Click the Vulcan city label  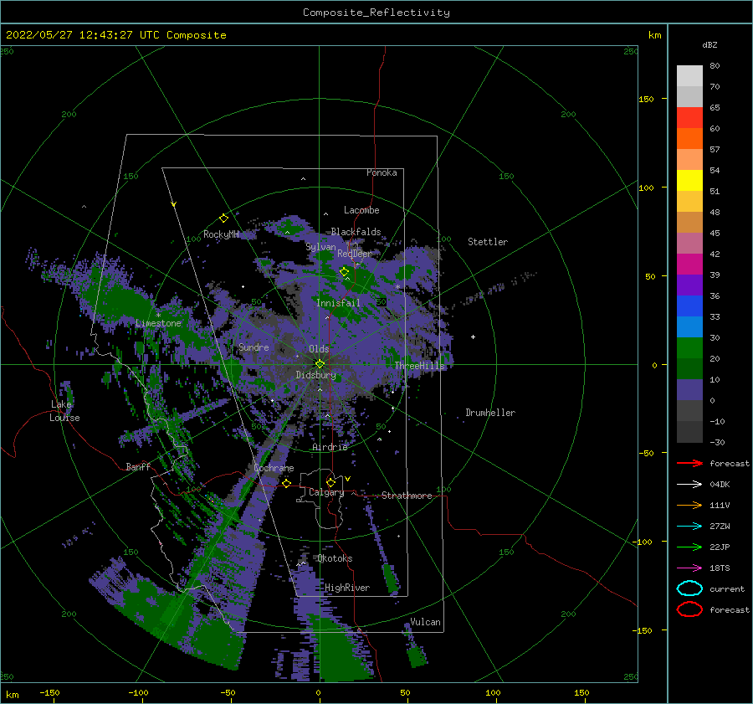(425, 622)
